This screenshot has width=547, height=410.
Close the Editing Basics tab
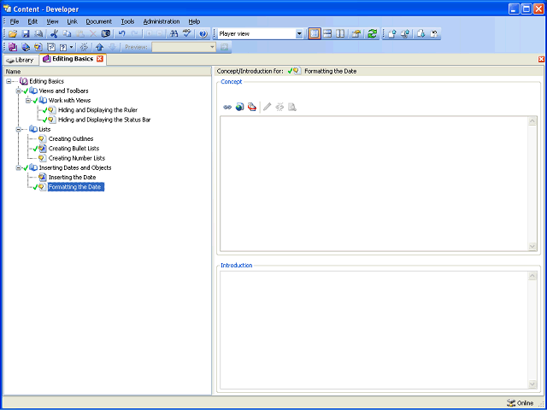100,59
